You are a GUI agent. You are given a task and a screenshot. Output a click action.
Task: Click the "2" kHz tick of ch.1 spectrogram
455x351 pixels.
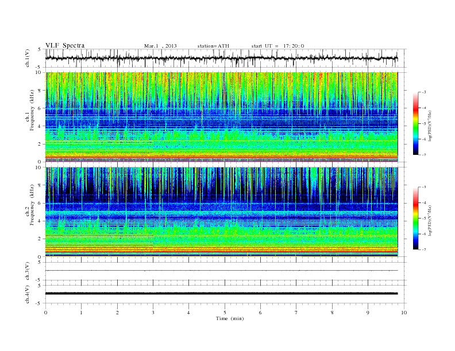pyautogui.click(x=40, y=144)
